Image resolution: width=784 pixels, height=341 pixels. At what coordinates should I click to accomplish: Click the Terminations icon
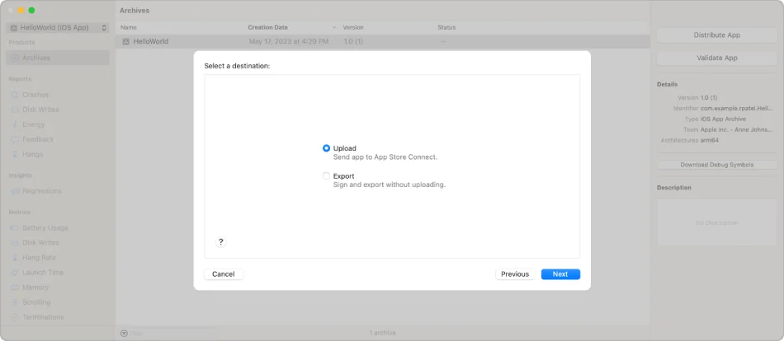click(x=15, y=317)
